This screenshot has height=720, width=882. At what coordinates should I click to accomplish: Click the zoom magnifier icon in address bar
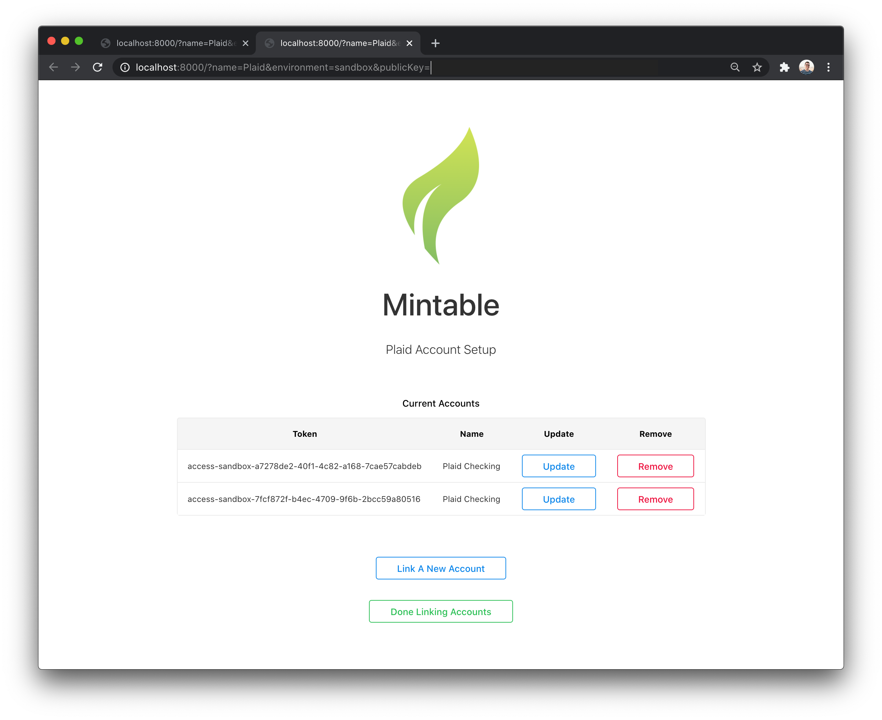click(x=735, y=67)
